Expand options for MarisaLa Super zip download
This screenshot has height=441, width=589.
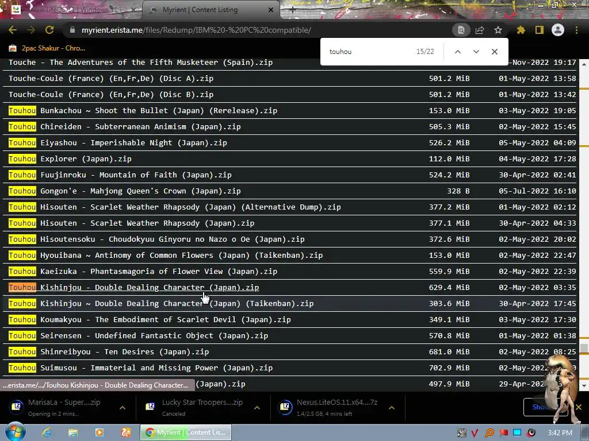tap(123, 408)
